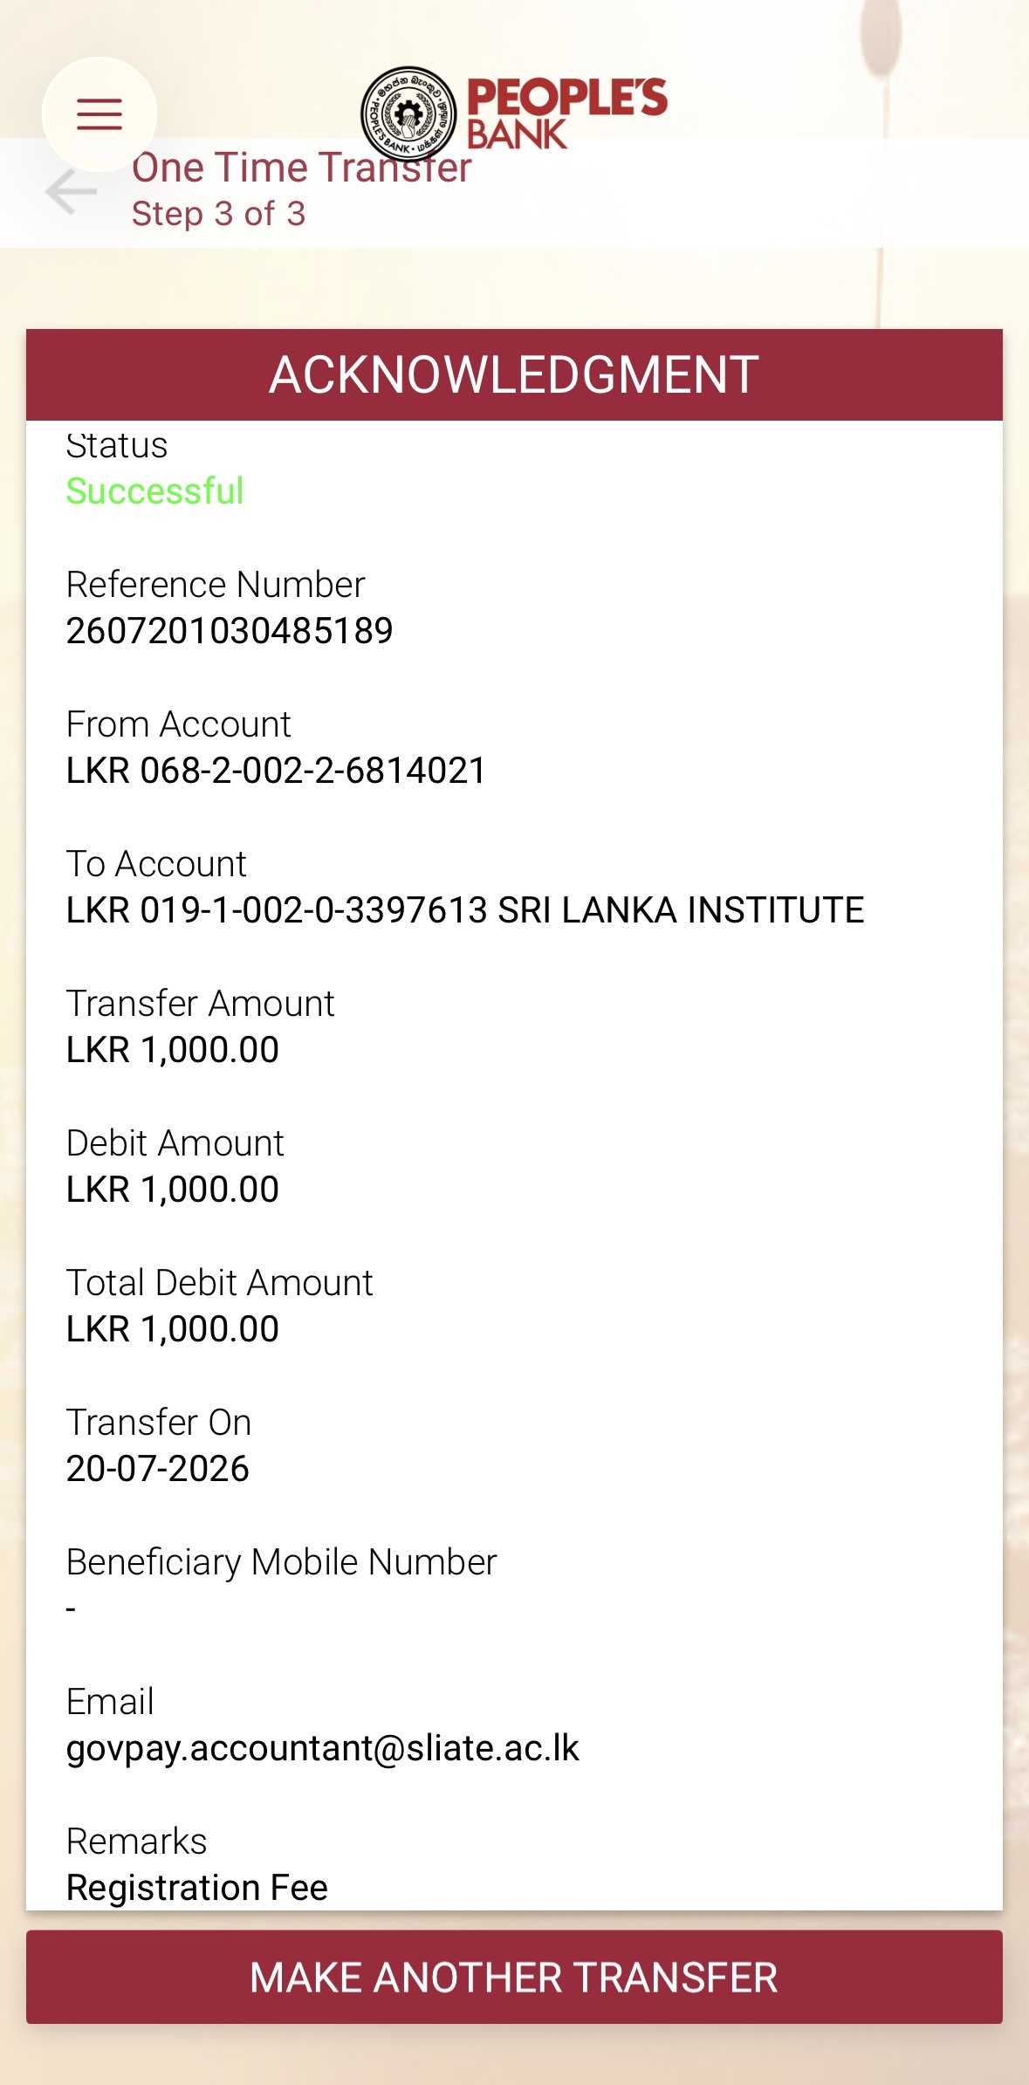Select the Successful status text
This screenshot has width=1029, height=2085.
[x=155, y=491]
